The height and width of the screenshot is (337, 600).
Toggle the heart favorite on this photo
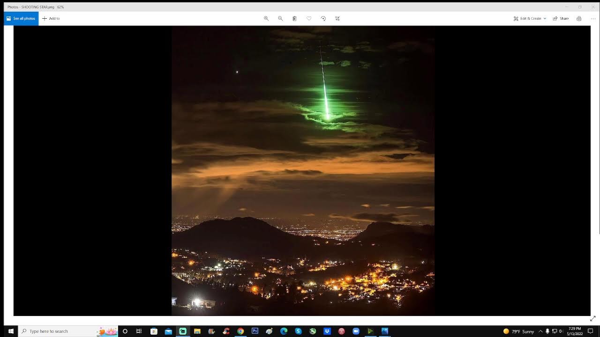tap(309, 19)
